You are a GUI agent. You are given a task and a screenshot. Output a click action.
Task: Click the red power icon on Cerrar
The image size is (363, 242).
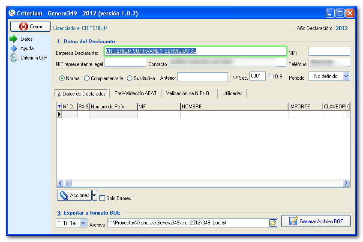pyautogui.click(x=24, y=27)
